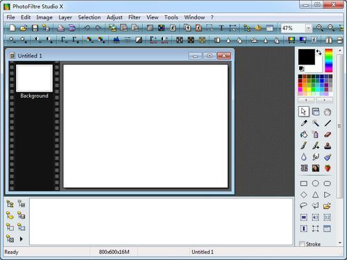This screenshot has width=347, height=260.
Task: Enable the Stroke checkbox
Action: 302,244
